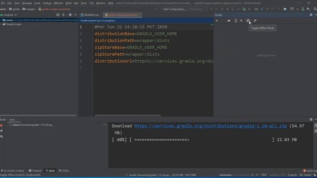Screen dimensions: 317x178
Task: Toggle Gradle Offline Mode icon
Action: point(248,21)
